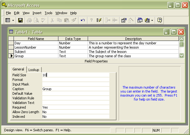190x135 pixels.
Task: Click the Caption field containing Group
Action: click(76, 89)
